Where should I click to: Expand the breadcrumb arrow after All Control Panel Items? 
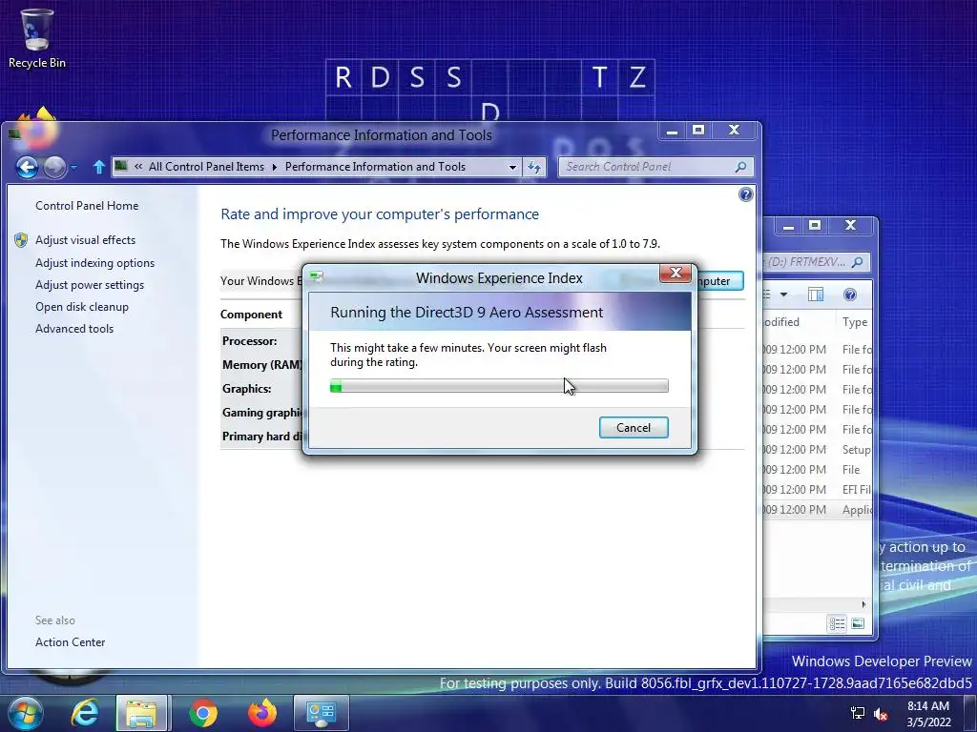274,167
